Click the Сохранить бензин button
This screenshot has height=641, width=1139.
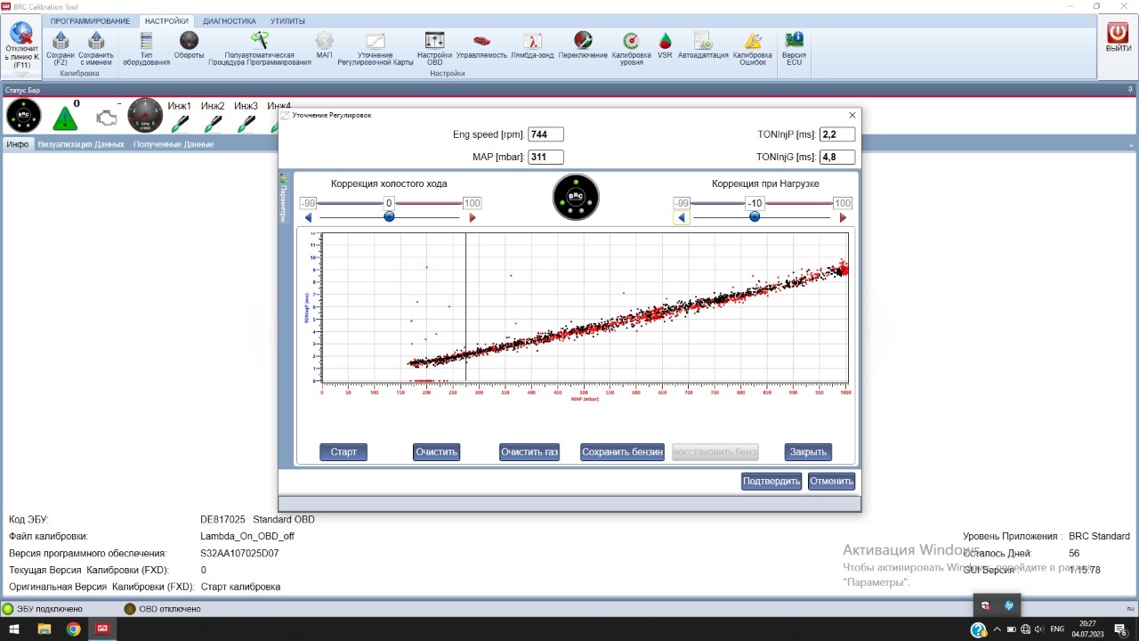[x=623, y=452]
